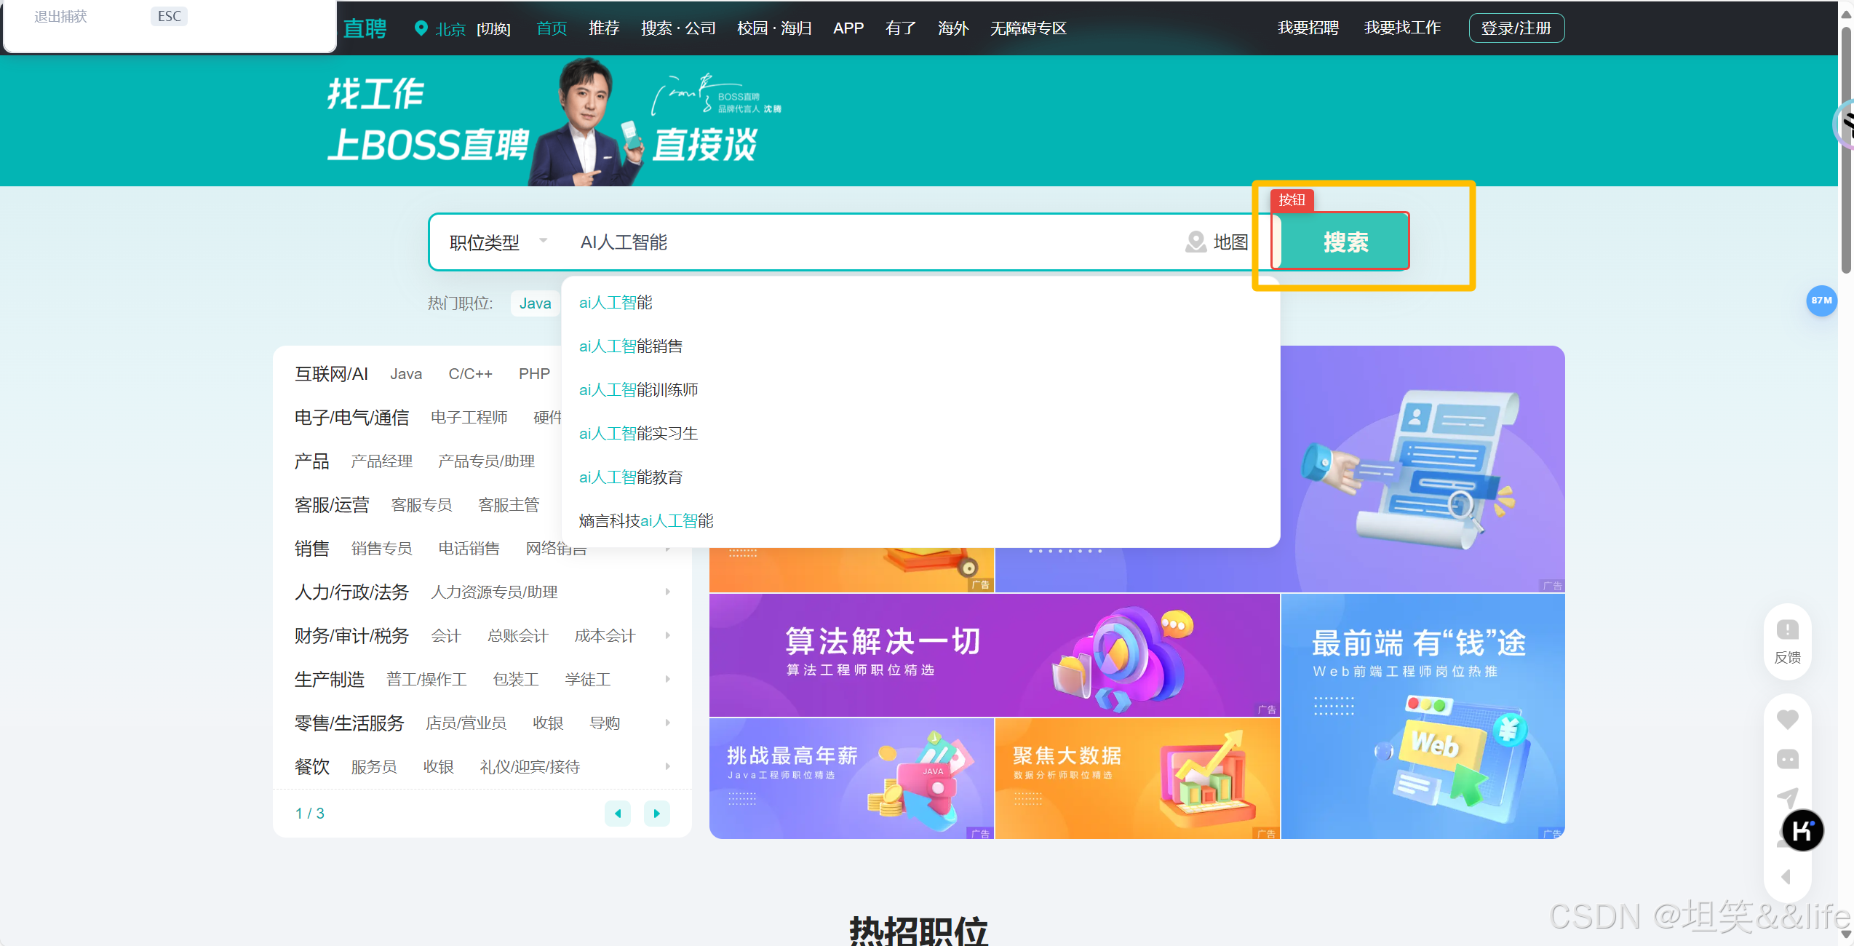Open the 推荐 nav menu item
The image size is (1854, 946).
coord(603,28)
